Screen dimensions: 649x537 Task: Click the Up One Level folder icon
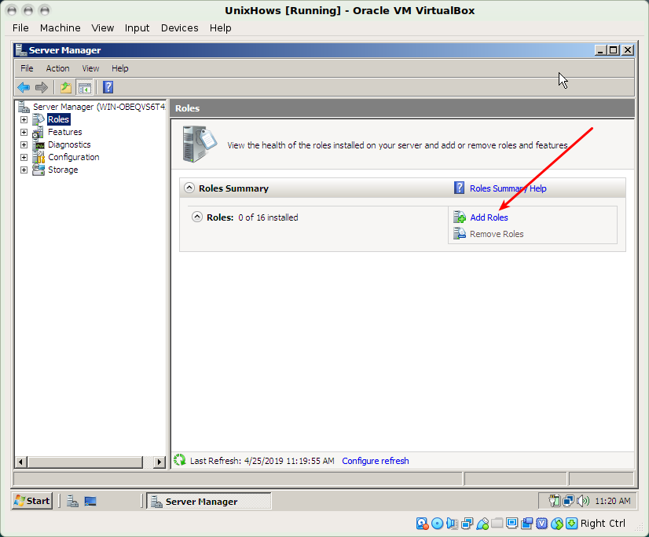(66, 87)
